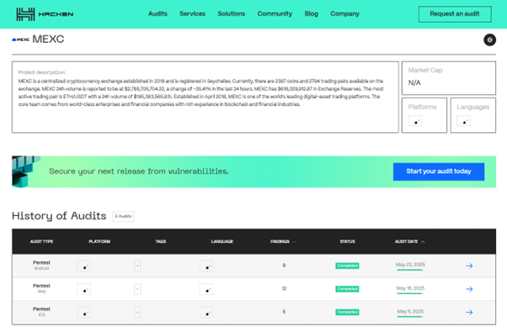This screenshot has height=332, width=507.
Task: Click the Status column header
Action: click(x=348, y=241)
